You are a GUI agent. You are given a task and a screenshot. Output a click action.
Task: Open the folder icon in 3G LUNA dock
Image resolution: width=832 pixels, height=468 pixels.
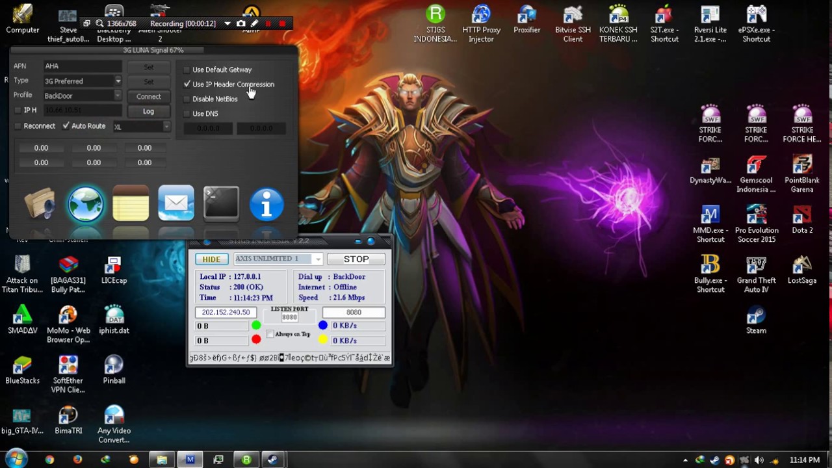pos(40,204)
